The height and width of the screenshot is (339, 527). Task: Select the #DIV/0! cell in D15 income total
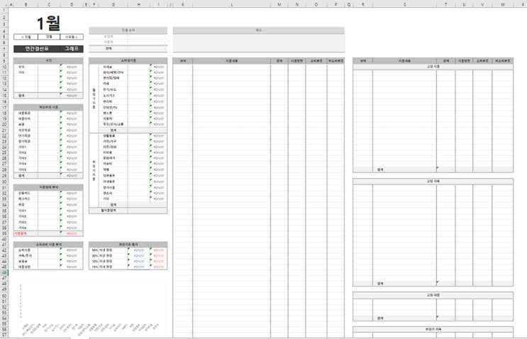point(72,96)
